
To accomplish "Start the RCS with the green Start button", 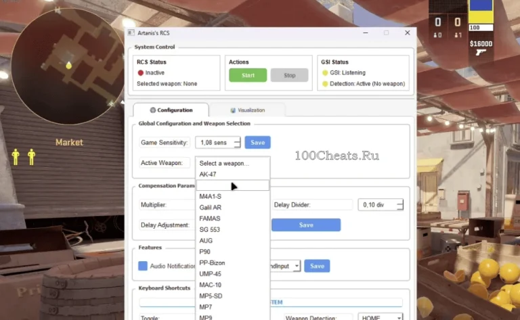I will coord(248,75).
